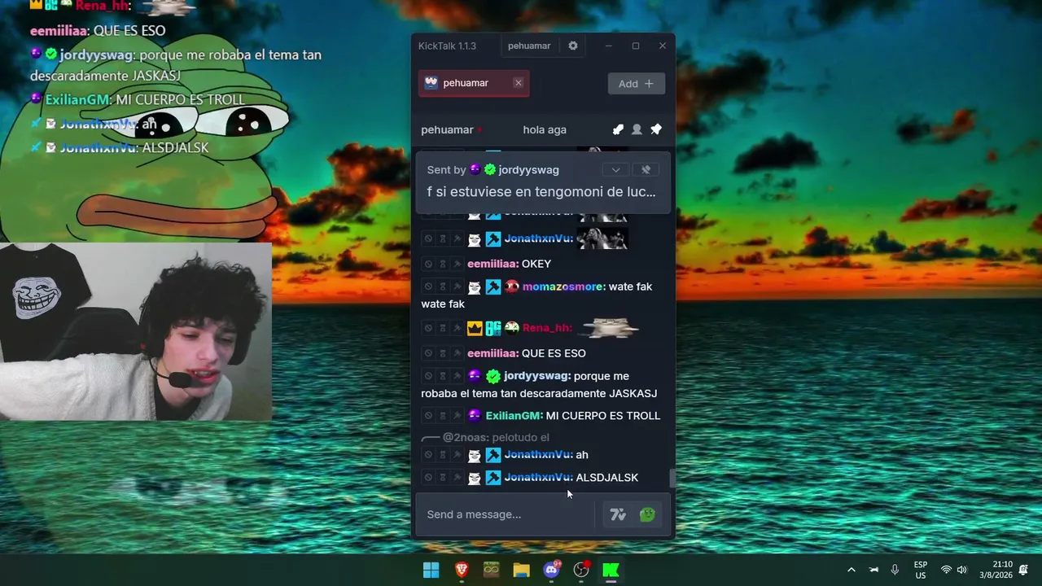Open the Kick emote picker

647,514
